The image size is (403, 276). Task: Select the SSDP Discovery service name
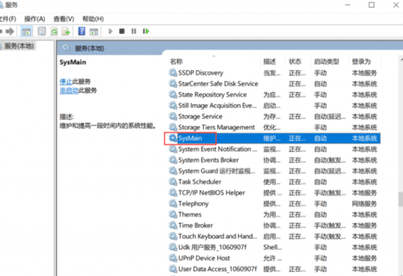click(x=201, y=73)
